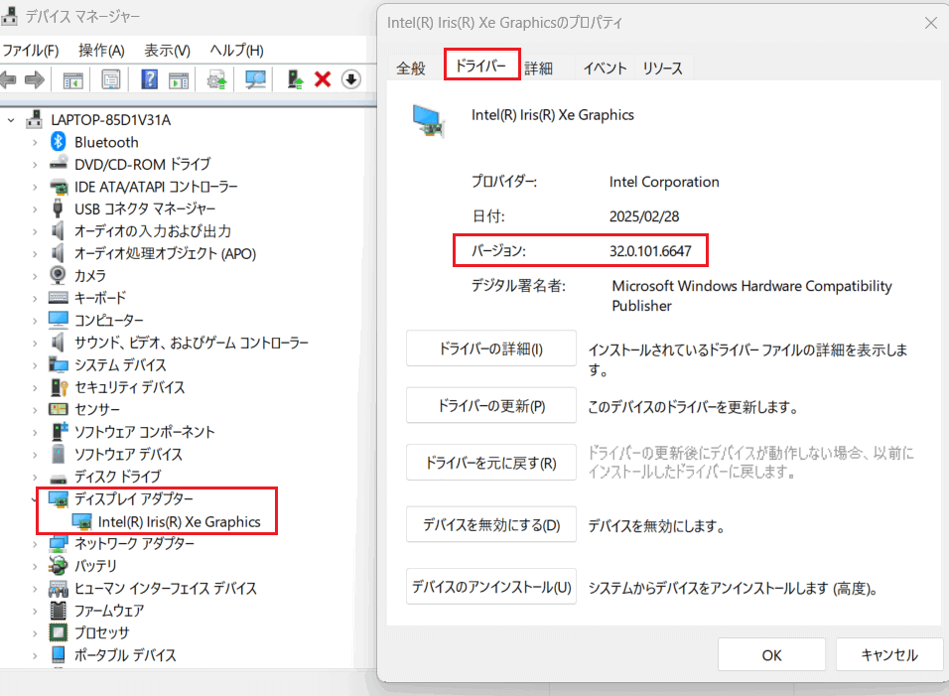
Task: Open the ヘルプ(H) menu
Action: pyautogui.click(x=236, y=51)
